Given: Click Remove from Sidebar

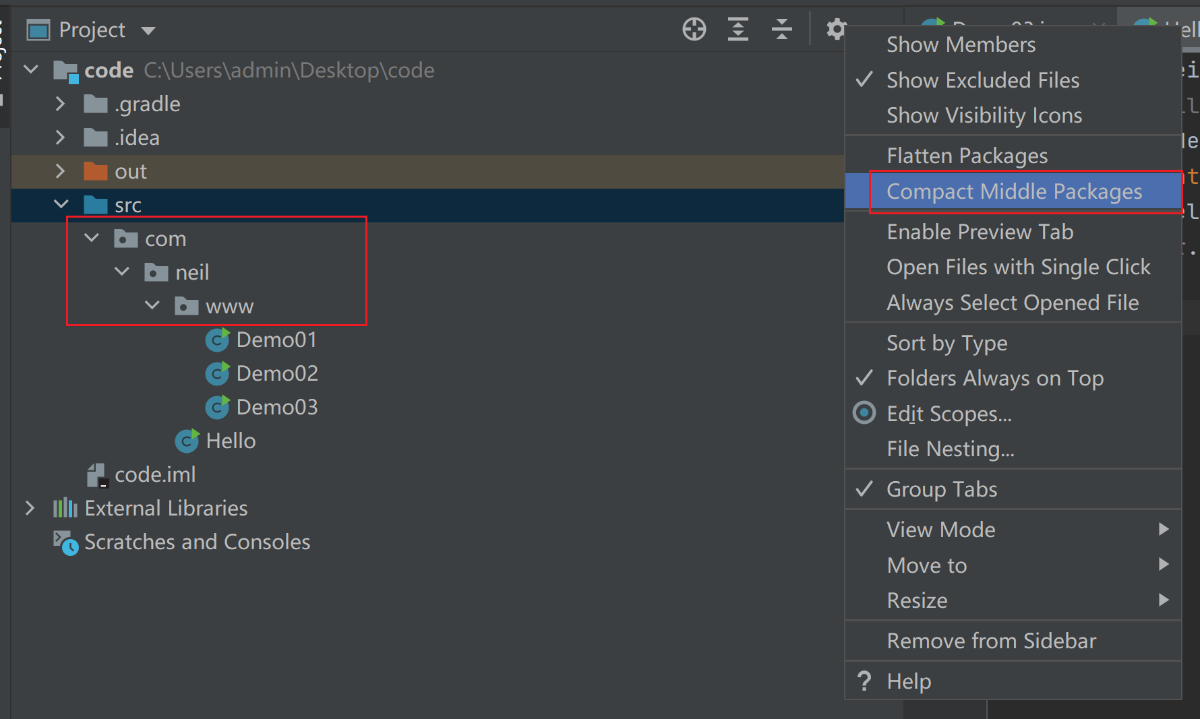Looking at the screenshot, I should (x=991, y=641).
